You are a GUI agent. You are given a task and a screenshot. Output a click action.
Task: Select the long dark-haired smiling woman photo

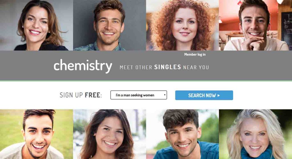(109, 134)
